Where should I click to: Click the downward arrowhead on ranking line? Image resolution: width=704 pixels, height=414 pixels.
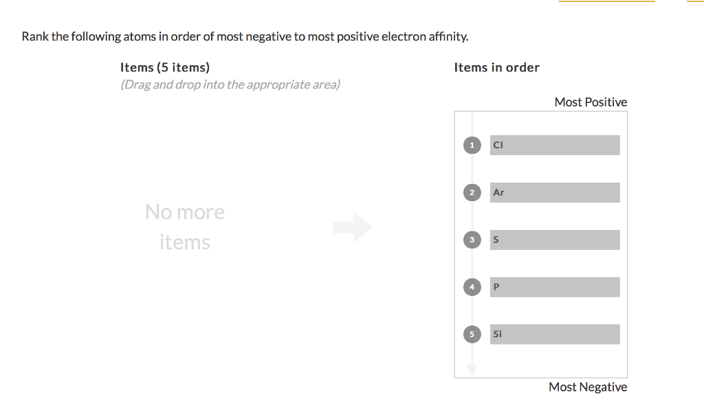coord(472,369)
